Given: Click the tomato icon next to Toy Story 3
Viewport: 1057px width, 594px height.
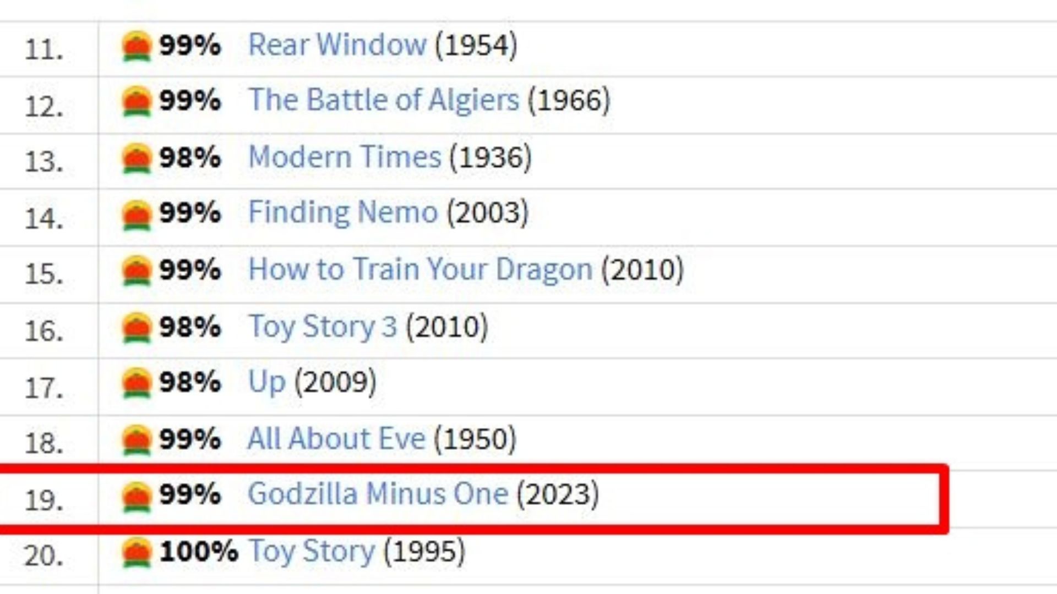Looking at the screenshot, I should 136,328.
